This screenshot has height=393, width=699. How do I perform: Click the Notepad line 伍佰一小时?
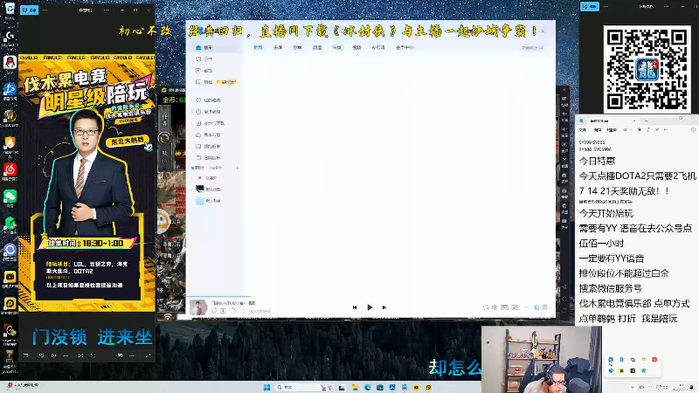[601, 244]
